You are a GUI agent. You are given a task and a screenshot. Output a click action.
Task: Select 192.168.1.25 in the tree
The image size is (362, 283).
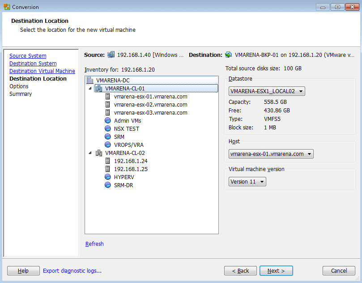pyautogui.click(x=131, y=169)
